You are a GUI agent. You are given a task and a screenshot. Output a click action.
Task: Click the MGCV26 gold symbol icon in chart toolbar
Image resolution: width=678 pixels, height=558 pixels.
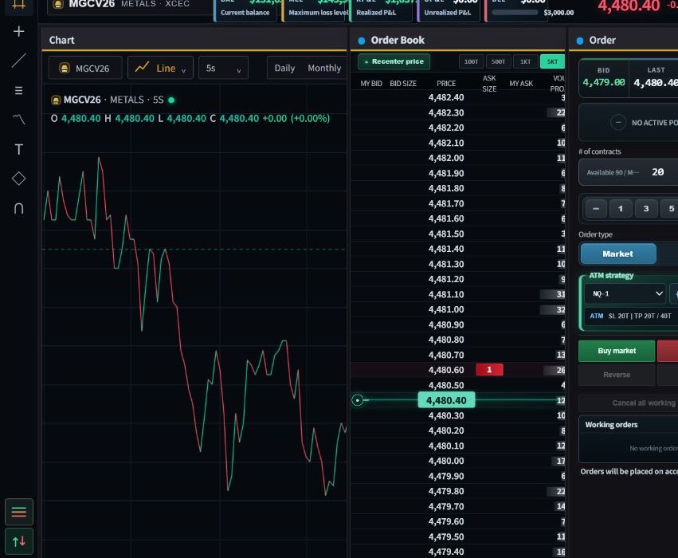tap(65, 69)
